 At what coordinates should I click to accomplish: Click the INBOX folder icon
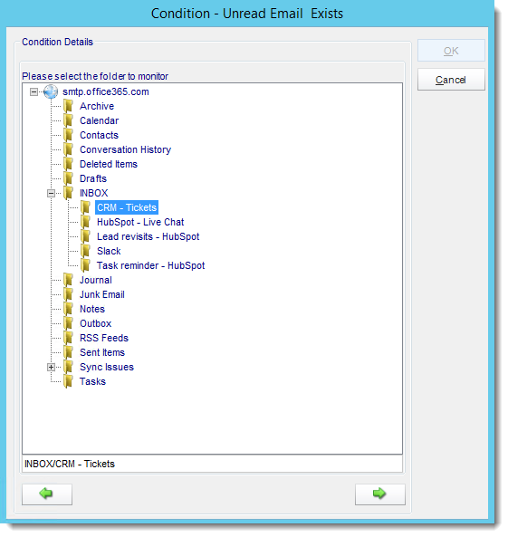point(69,193)
